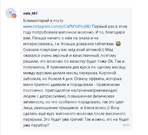
Task: Click the laughing-crying emoji in the message
Action: [118, 44]
